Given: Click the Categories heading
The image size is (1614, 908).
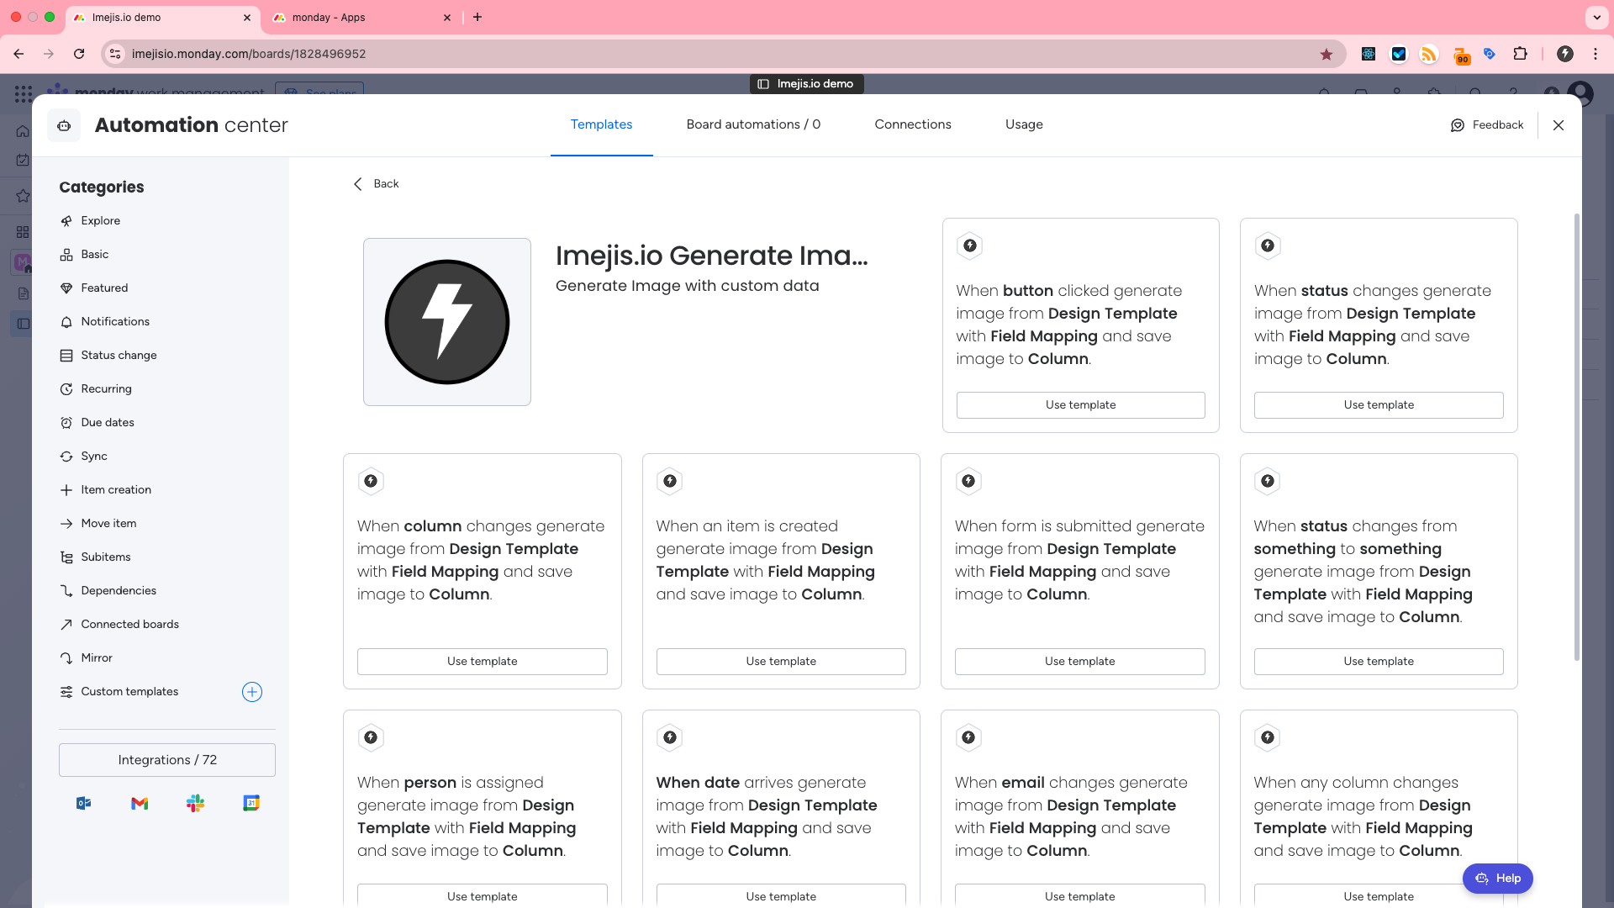Looking at the screenshot, I should pyautogui.click(x=102, y=187).
